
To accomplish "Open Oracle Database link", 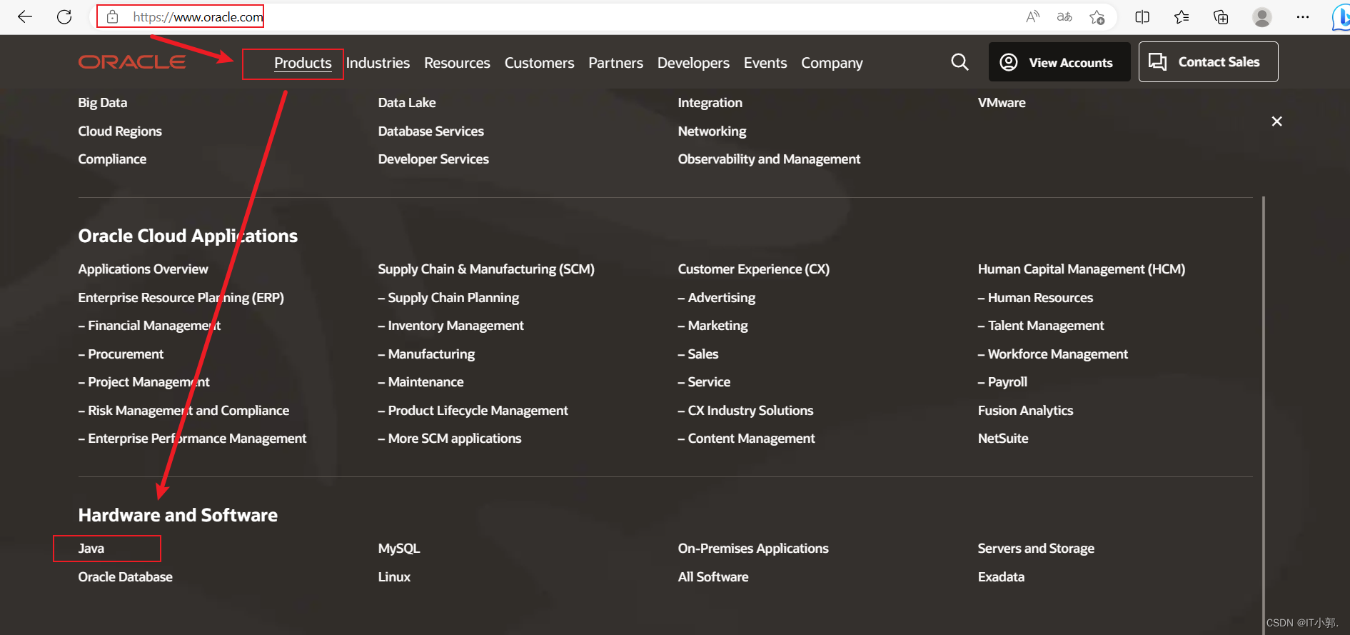I will pos(125,577).
